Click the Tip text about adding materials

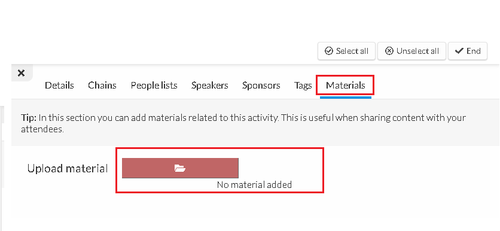coord(243,123)
